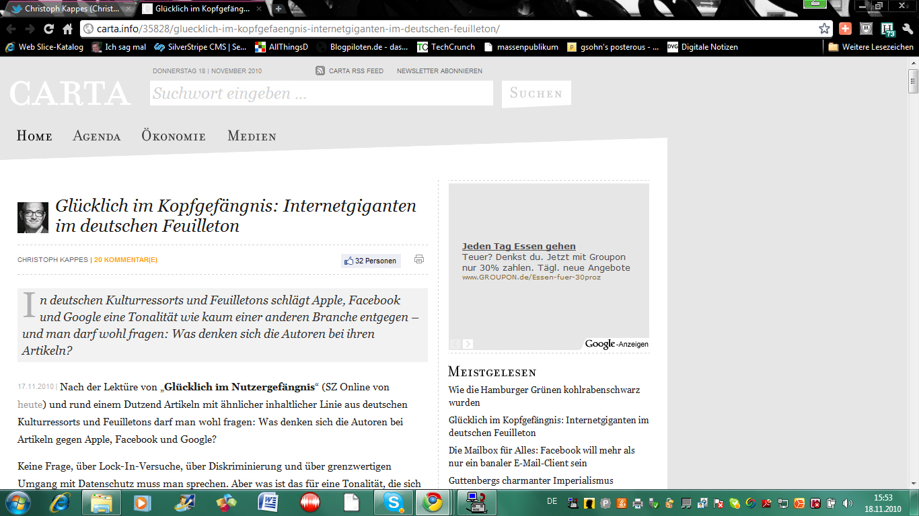
Task: Click the Carta RSS feed icon
Action: tap(320, 71)
